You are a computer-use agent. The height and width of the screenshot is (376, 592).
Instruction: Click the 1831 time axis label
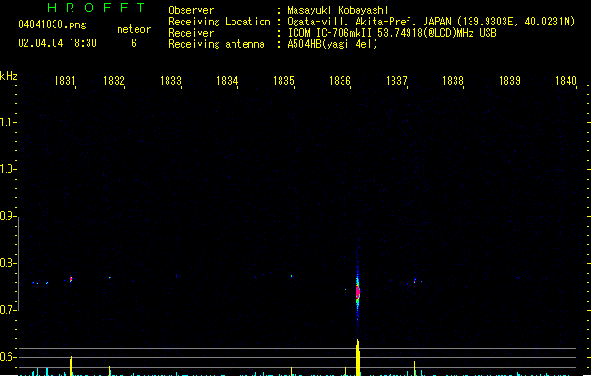coord(65,81)
